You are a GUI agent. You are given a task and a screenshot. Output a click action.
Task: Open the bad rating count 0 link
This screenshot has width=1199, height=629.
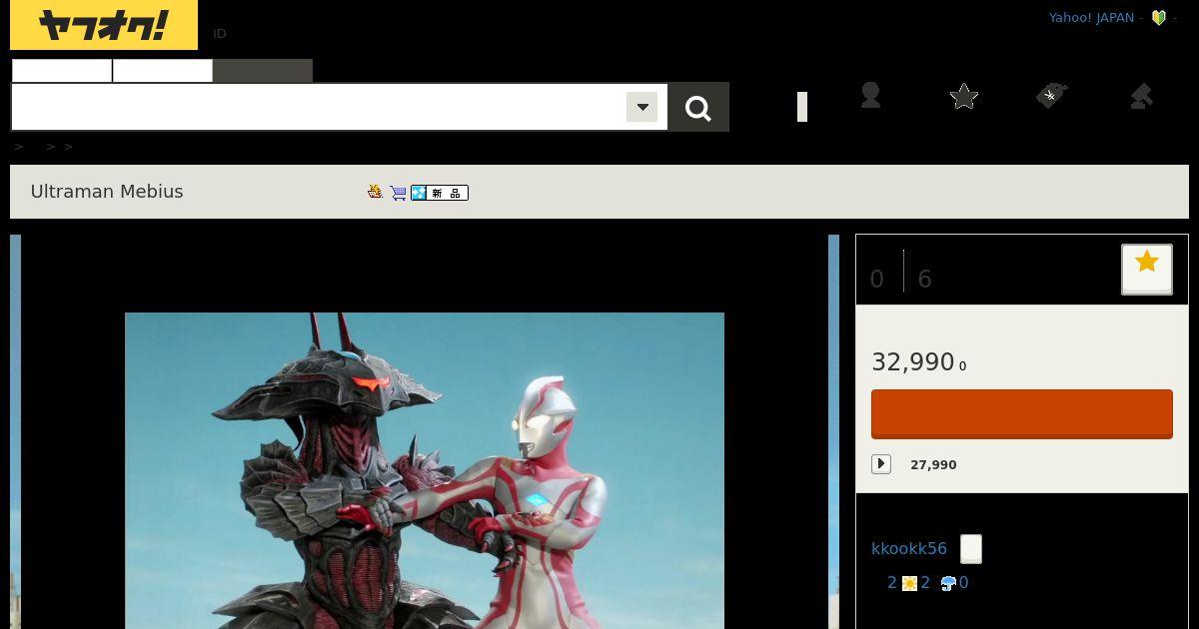coord(963,582)
